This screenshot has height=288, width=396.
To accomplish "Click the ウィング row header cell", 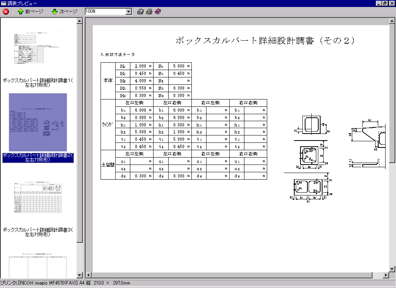I will point(108,125).
